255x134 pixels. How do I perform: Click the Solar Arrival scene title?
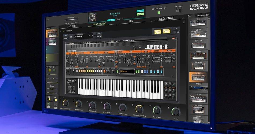pos(115,13)
